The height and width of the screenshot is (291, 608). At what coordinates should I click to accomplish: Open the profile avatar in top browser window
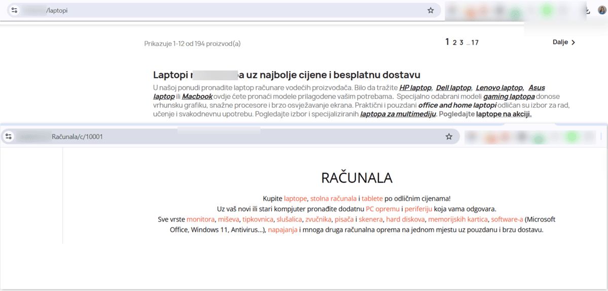pos(602,11)
